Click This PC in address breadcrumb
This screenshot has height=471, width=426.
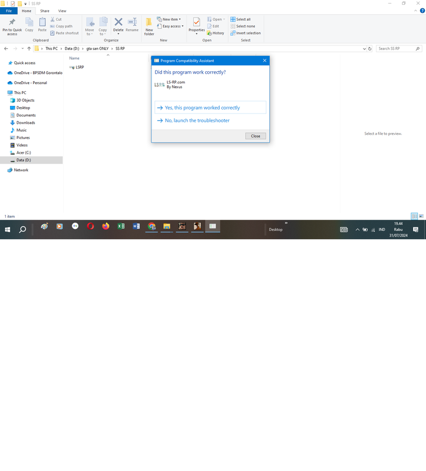tap(51, 48)
